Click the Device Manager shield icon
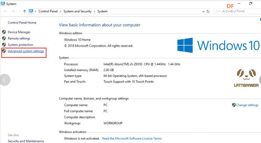 (4, 32)
